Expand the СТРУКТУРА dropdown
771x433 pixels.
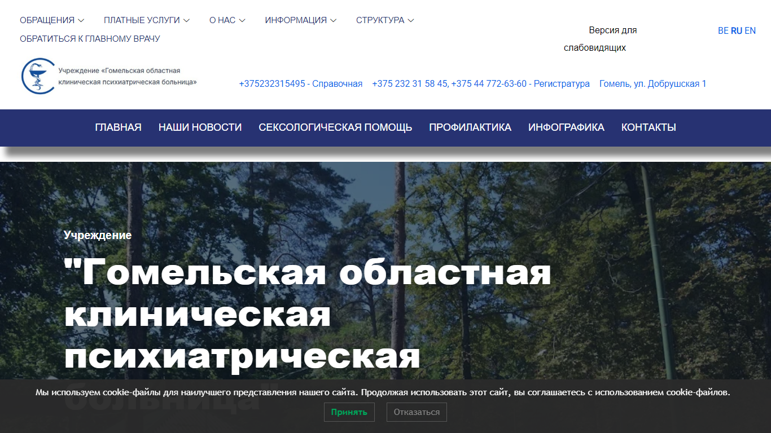(385, 20)
